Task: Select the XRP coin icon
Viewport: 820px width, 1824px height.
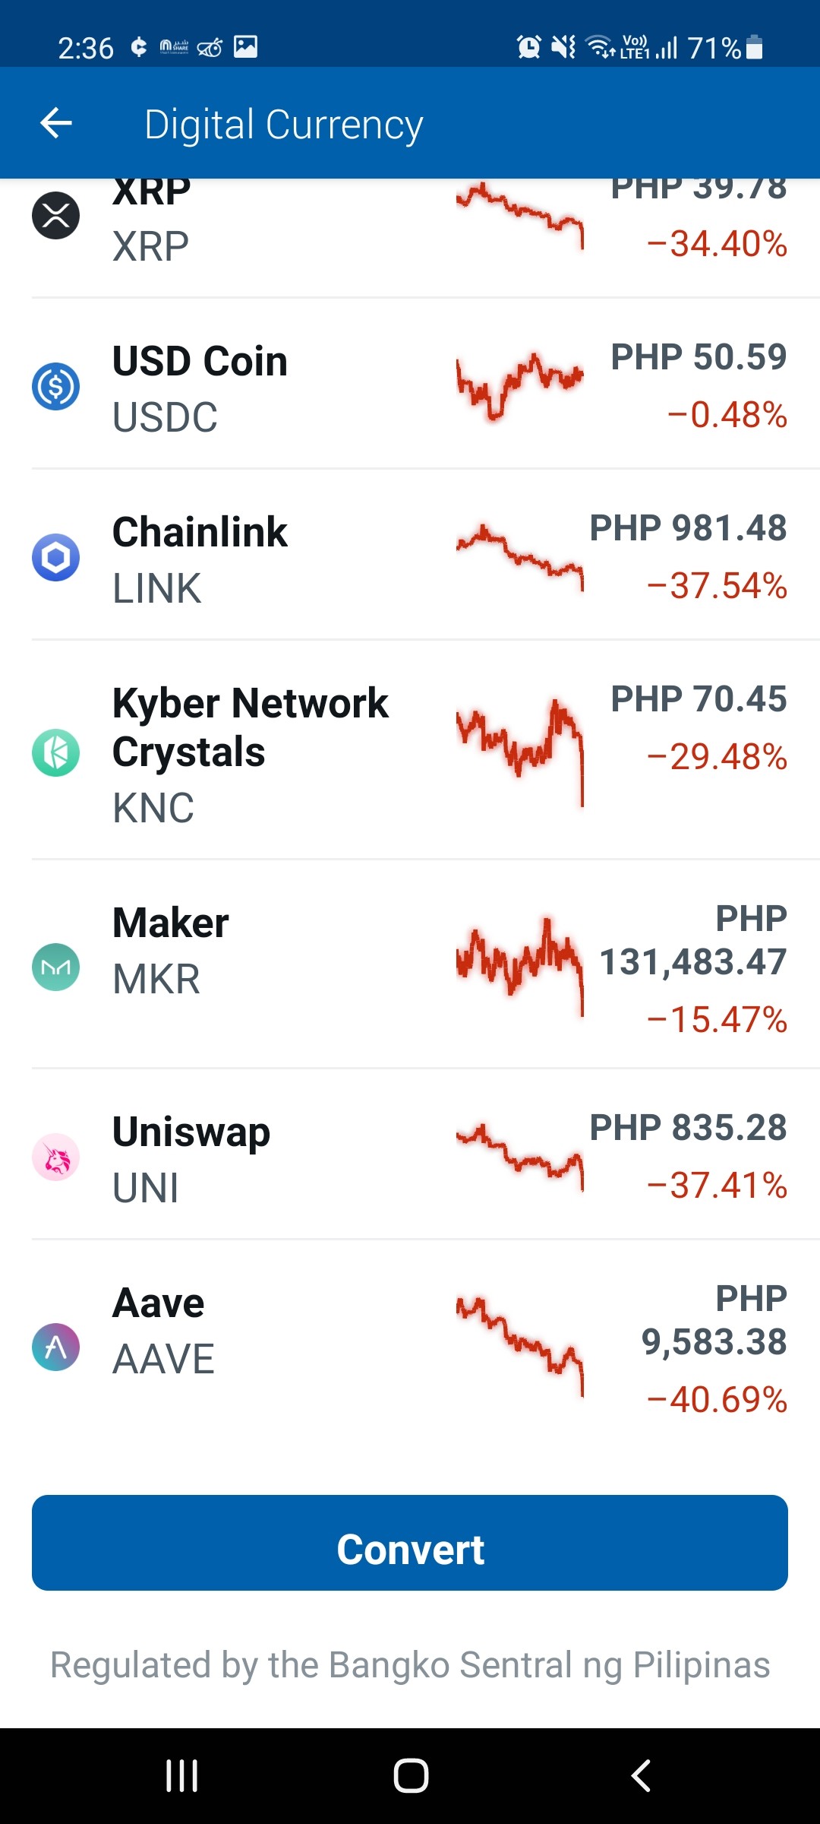Action: tap(55, 216)
